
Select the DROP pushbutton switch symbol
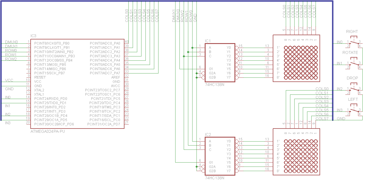click(x=354, y=88)
